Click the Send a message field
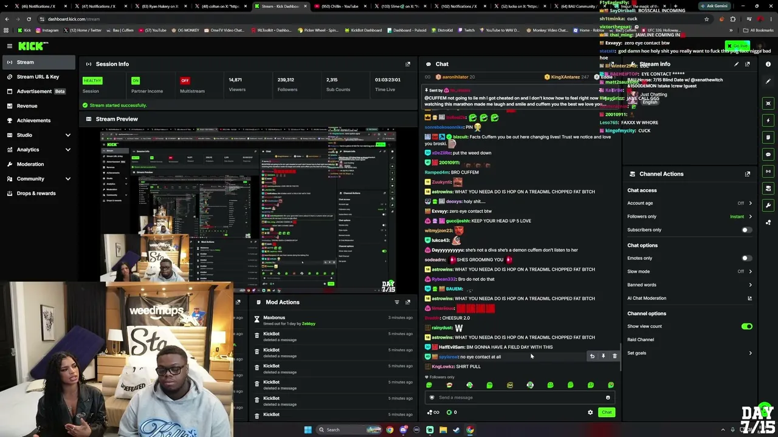778x437 pixels. pos(520,398)
